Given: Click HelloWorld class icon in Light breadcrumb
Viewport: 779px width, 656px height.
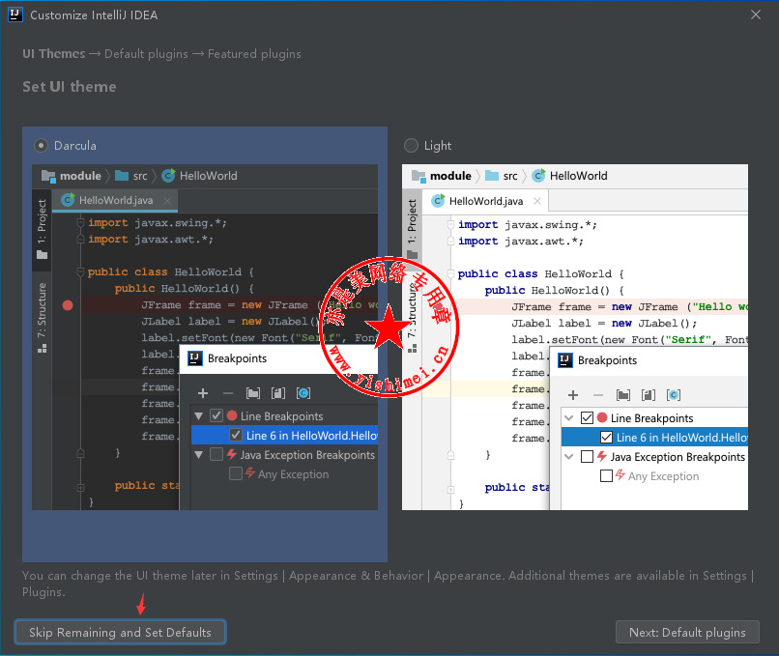Looking at the screenshot, I should tap(538, 176).
